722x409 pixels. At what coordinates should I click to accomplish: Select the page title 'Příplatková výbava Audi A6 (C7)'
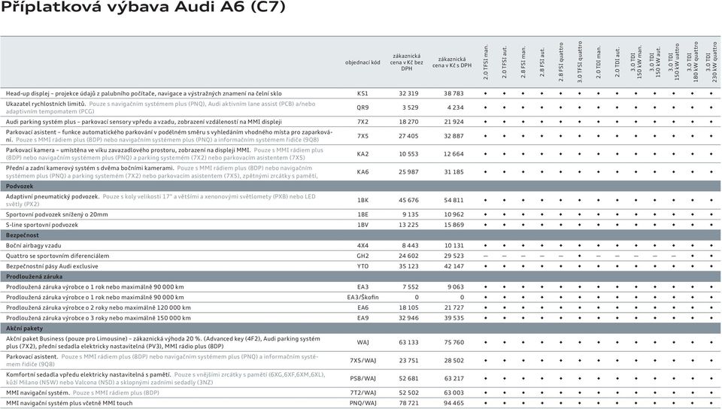pyautogui.click(x=143, y=8)
